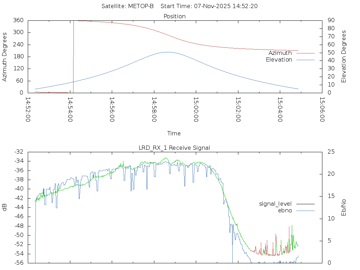Screen dimensions: 360x270
Task: Click the Azimuth Degrees axis label
Action: coord(5,57)
